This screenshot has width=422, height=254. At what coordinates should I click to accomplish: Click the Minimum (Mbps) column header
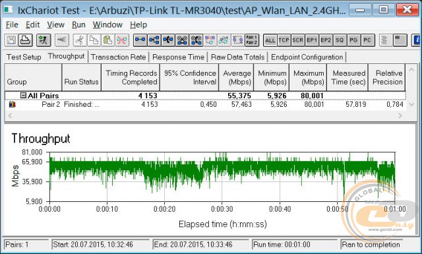[272, 77]
